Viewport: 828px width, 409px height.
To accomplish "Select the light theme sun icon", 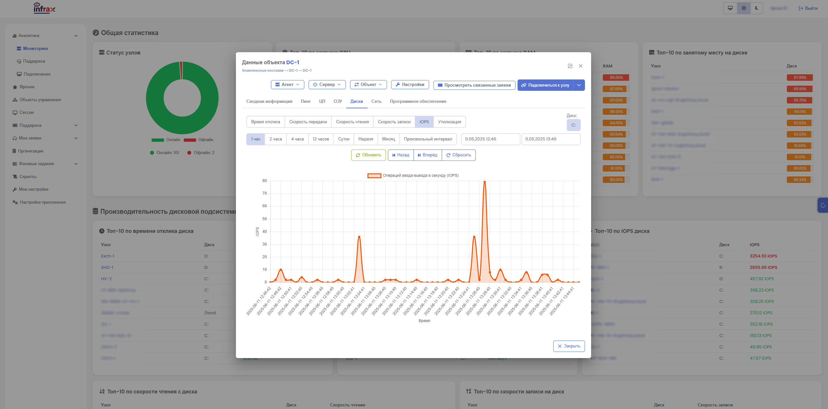I will (744, 8).
